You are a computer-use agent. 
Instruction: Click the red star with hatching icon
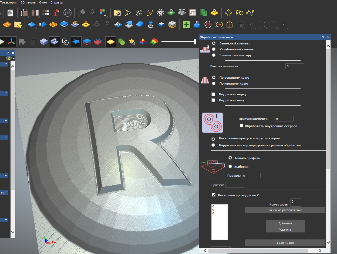(208, 25)
